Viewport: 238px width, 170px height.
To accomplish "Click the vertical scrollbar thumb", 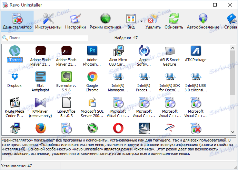I will click(x=232, y=73).
